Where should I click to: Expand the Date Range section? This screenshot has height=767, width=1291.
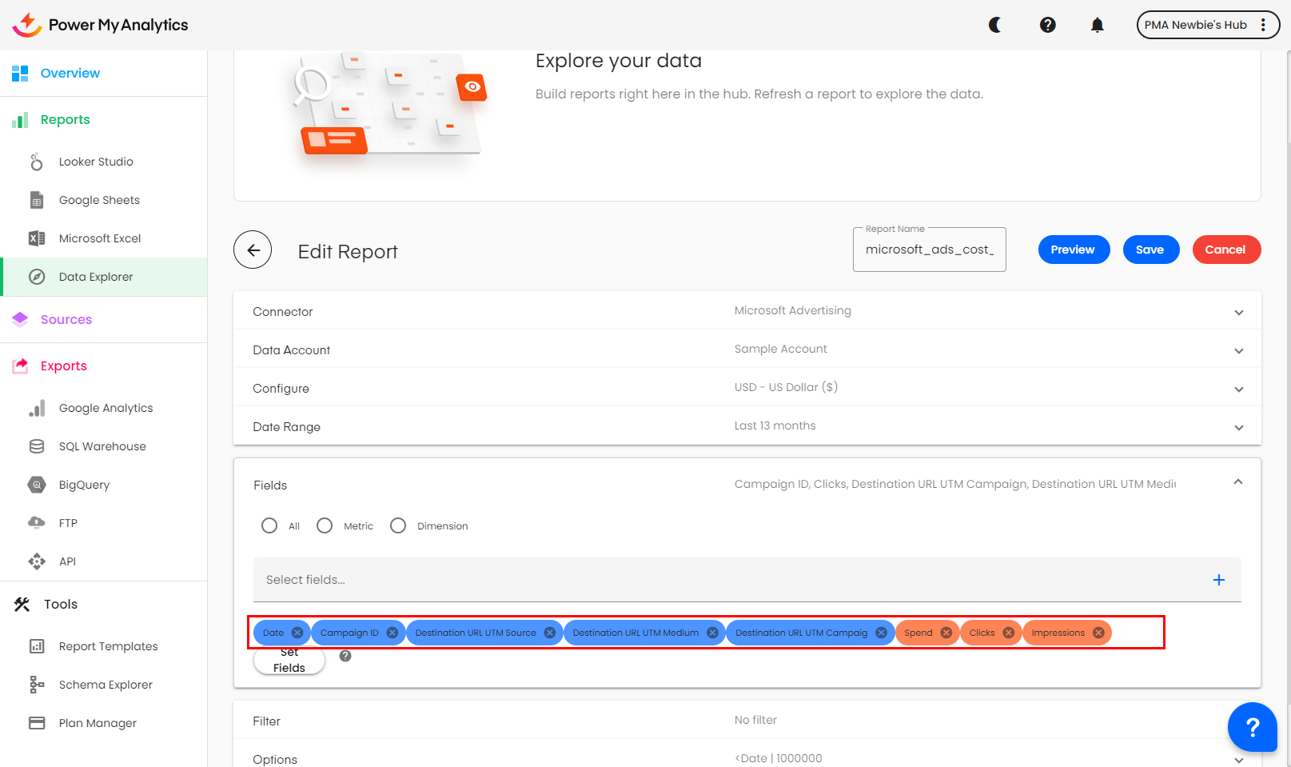[1238, 427]
